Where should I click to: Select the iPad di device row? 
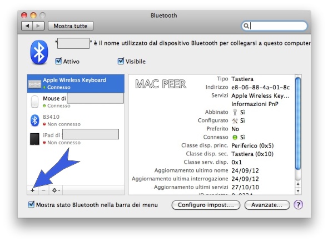coord(76,139)
